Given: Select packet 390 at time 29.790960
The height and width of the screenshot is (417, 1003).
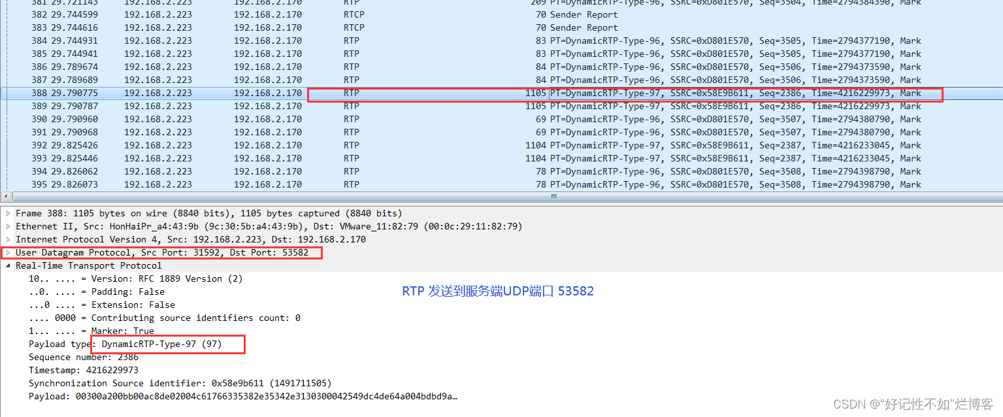Looking at the screenshot, I should (x=501, y=119).
